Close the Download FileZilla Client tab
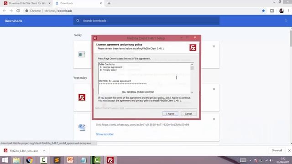Viewport: 292px width, 164px height. point(50,3)
